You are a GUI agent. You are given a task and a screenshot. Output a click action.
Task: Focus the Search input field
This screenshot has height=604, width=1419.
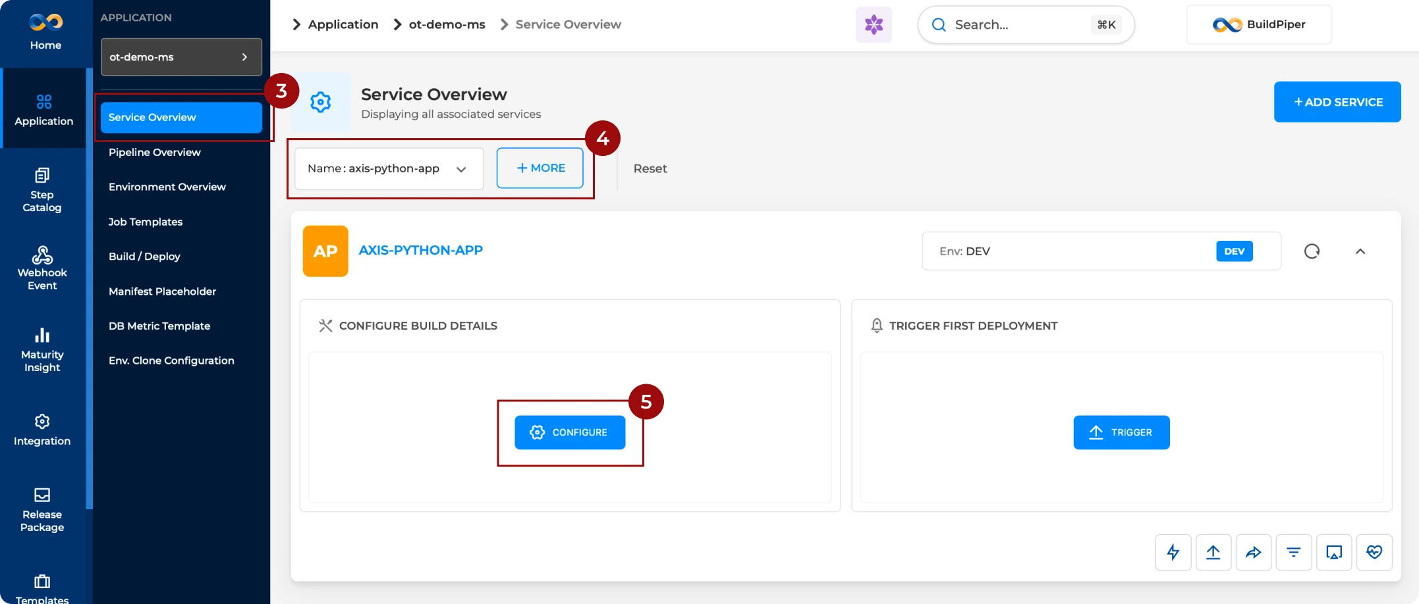pyautogui.click(x=1026, y=25)
